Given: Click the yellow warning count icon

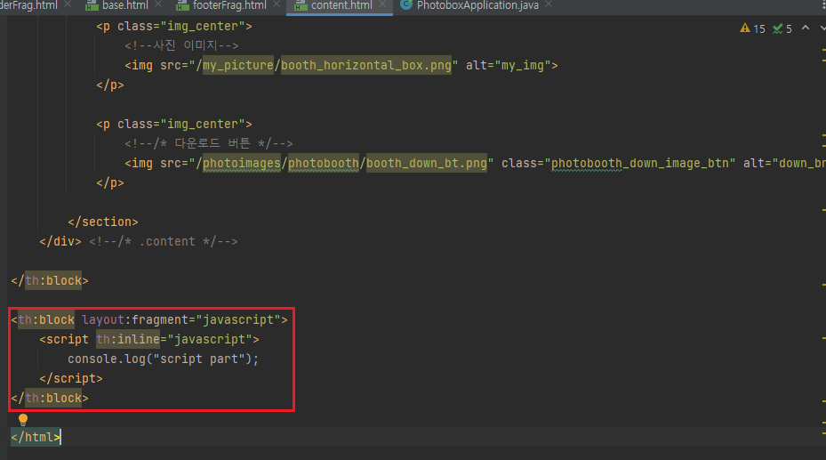Looking at the screenshot, I should pos(745,28).
